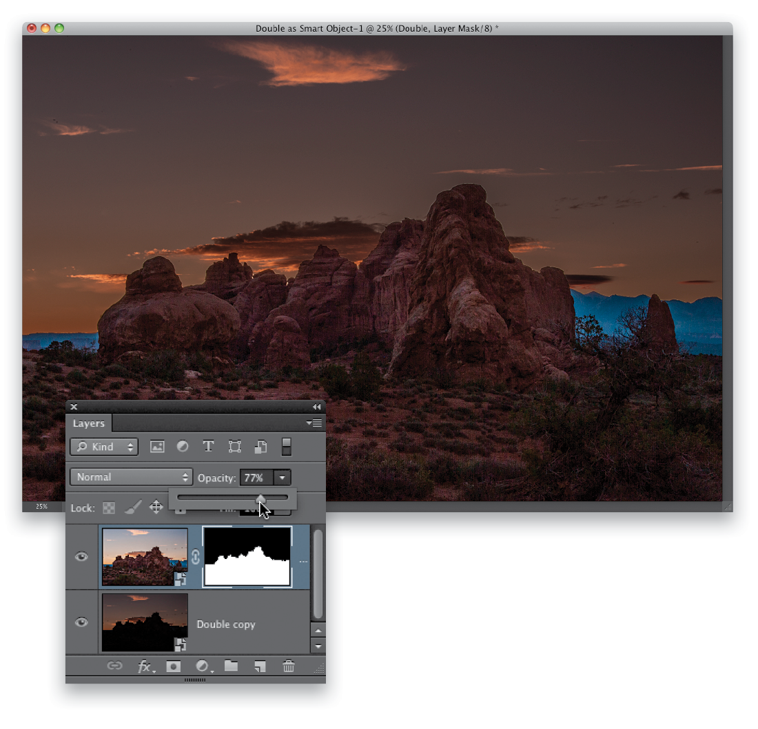Select the black and white layer mask thumbnail
The height and width of the screenshot is (729, 758).
click(247, 557)
